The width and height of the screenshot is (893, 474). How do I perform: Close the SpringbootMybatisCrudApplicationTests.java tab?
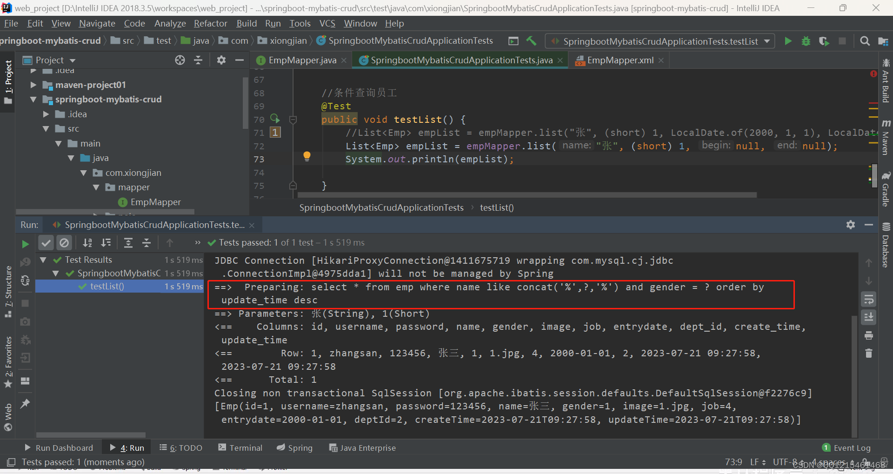560,60
